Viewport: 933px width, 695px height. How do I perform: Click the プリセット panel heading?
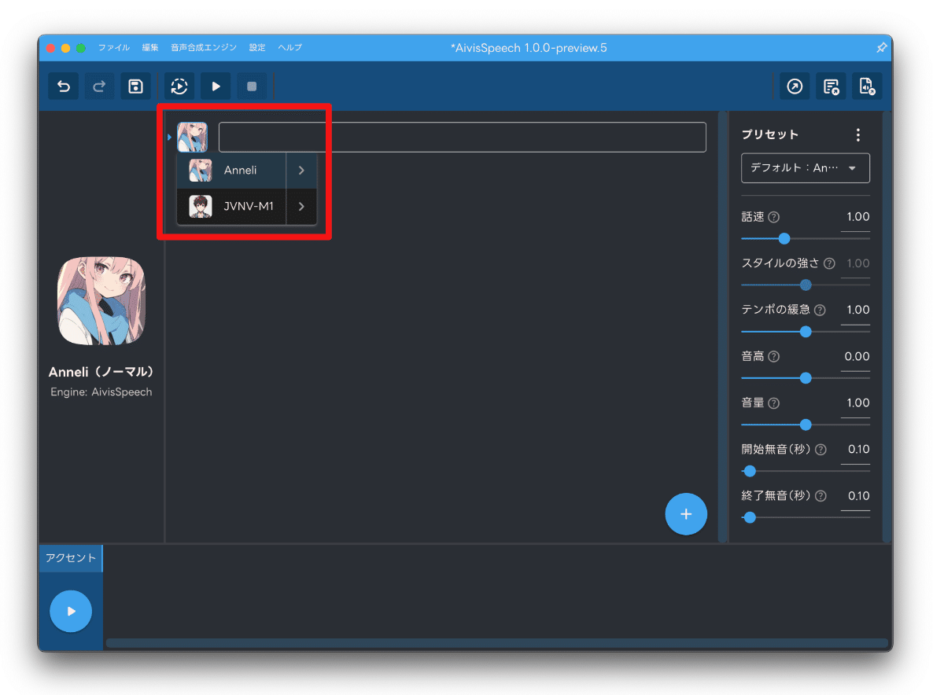770,135
